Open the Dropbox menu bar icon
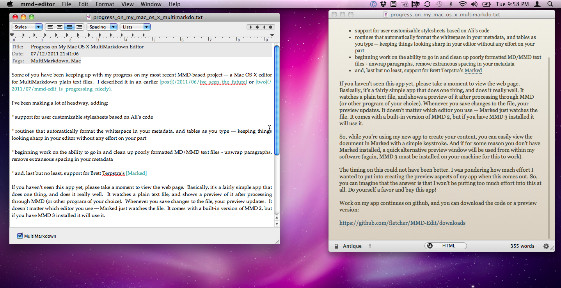Screen dimensions: 561x288 tap(383, 4)
